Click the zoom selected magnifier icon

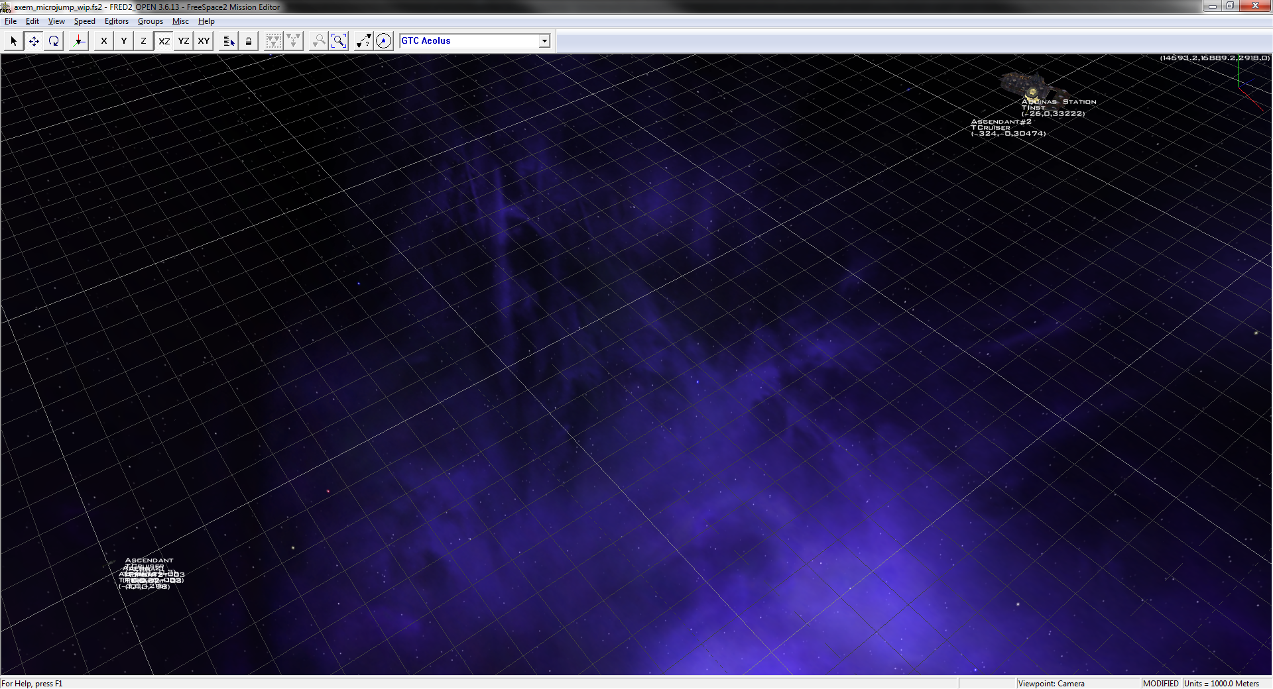coord(319,41)
